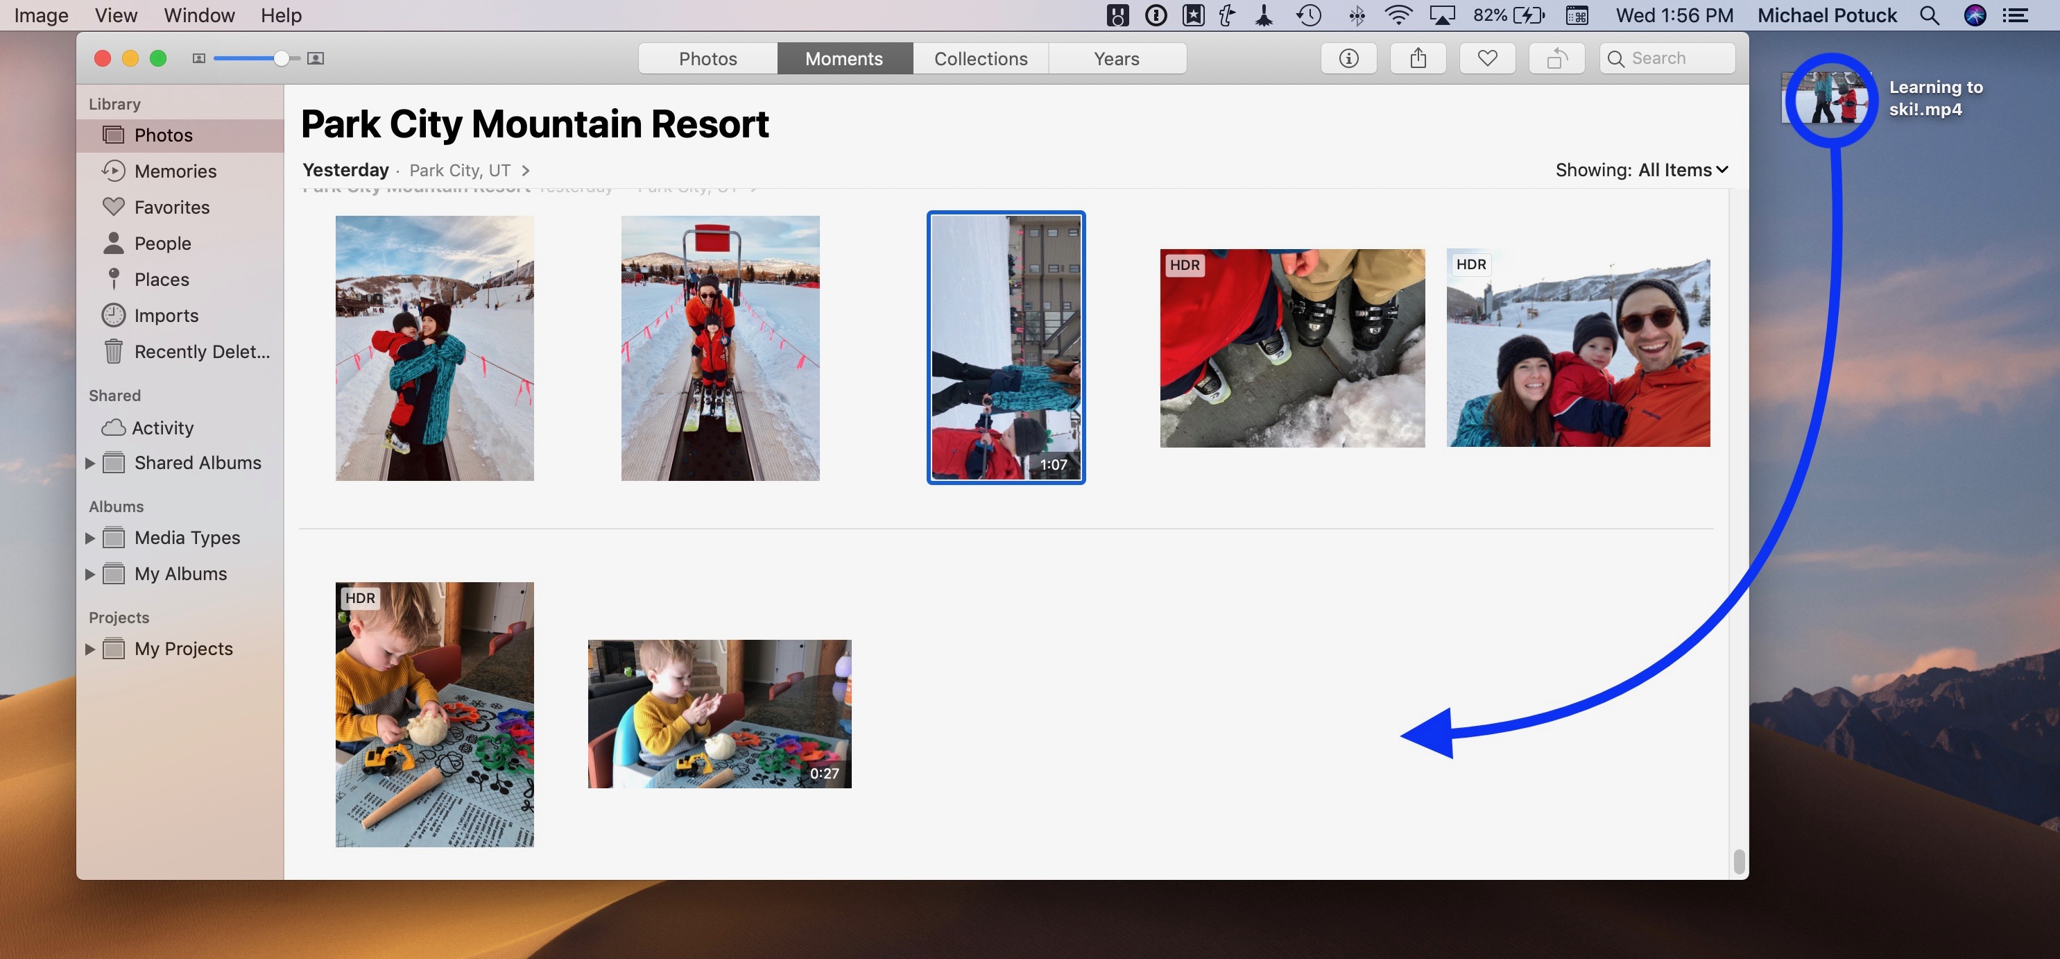Click the thumbnail size slider handle

coord(281,58)
